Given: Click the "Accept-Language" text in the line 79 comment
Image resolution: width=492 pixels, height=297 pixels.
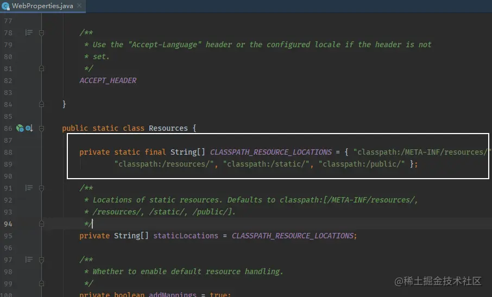Looking at the screenshot, I should pyautogui.click(x=165, y=45).
